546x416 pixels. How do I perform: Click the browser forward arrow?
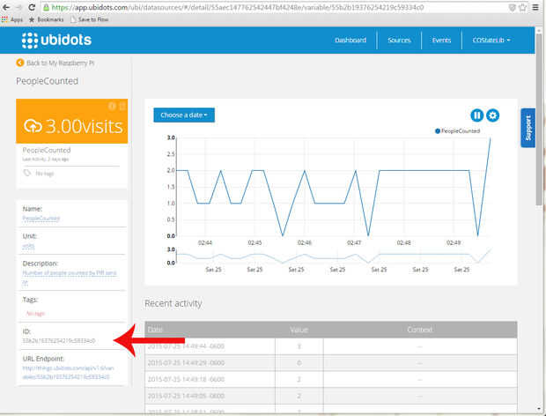pos(18,7)
